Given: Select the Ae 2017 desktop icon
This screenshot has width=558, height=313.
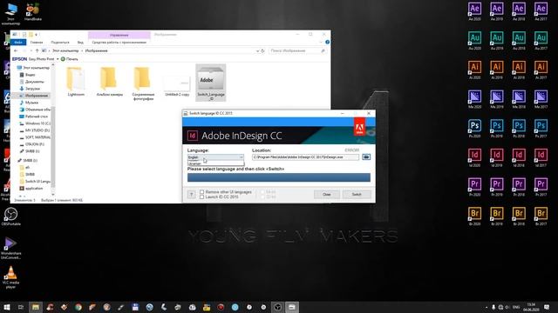Looking at the screenshot, I should click(541, 11).
